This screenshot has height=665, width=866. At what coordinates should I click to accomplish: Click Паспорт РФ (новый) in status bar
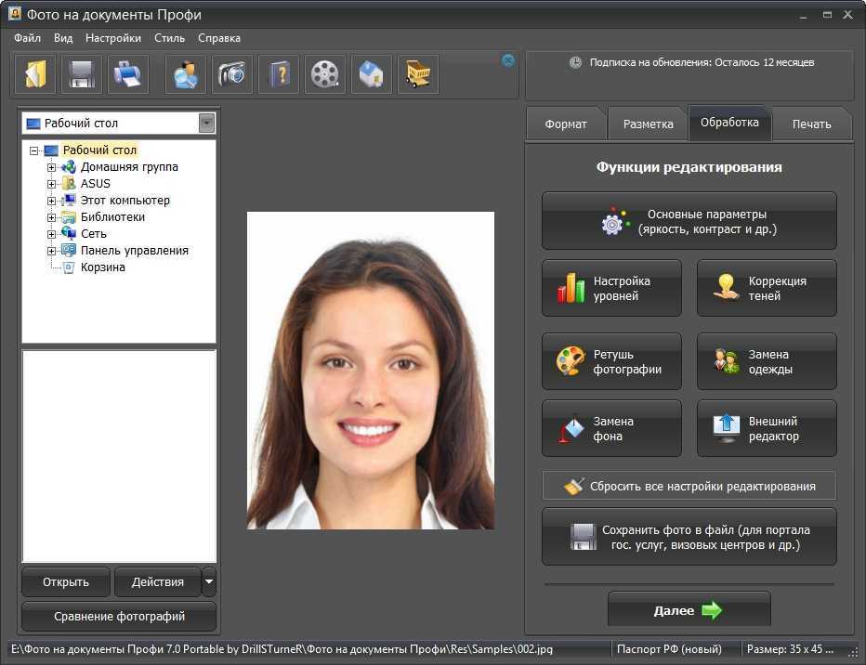coord(669,649)
